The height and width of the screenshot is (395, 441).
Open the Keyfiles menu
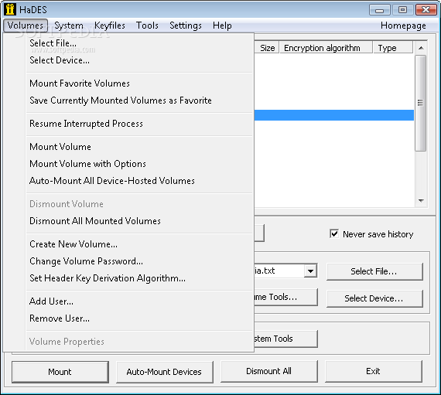tap(110, 26)
